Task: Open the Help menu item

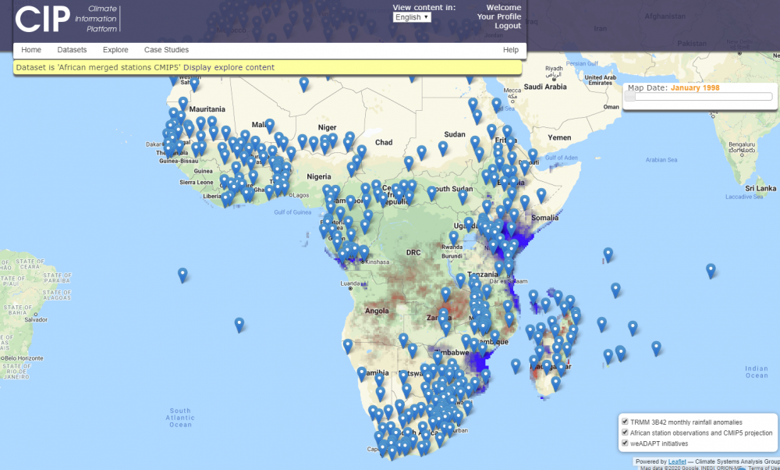Action: (510, 50)
